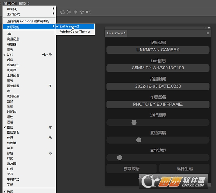Show the 字形 panel
Screen dimensions: 216x193
pos(29,184)
